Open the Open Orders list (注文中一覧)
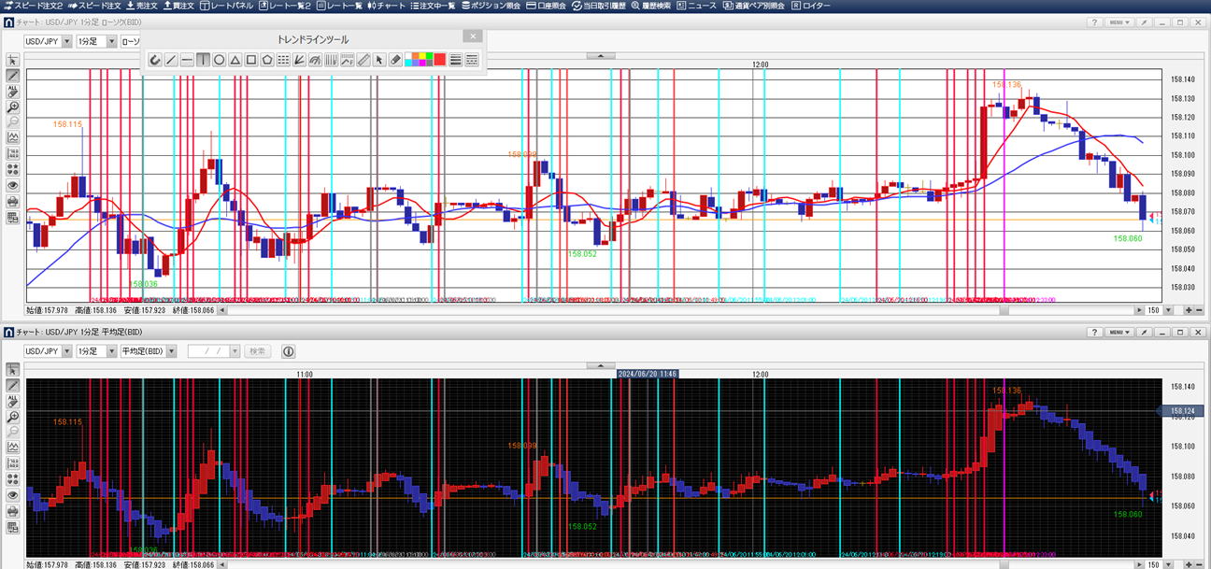This screenshot has height=569, width=1211. (434, 6)
